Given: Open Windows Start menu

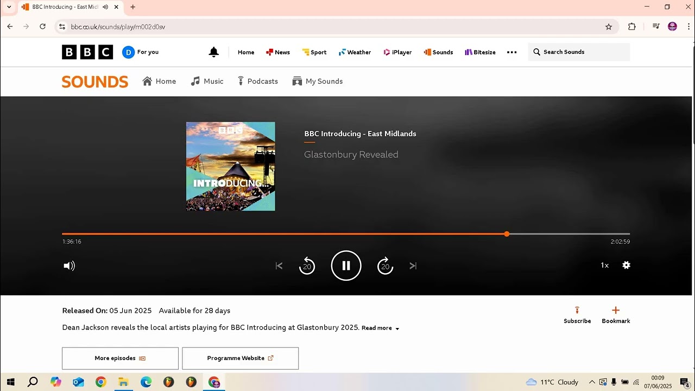Looking at the screenshot, I should [x=10, y=382].
